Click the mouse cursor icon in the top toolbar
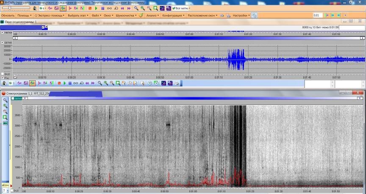 click(35, 8)
